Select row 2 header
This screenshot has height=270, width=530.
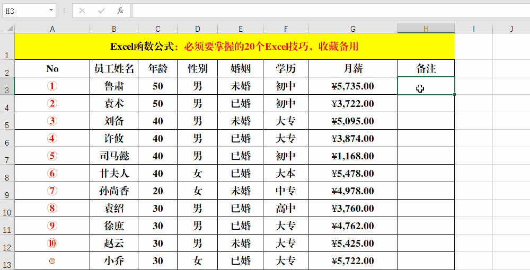tap(7, 68)
